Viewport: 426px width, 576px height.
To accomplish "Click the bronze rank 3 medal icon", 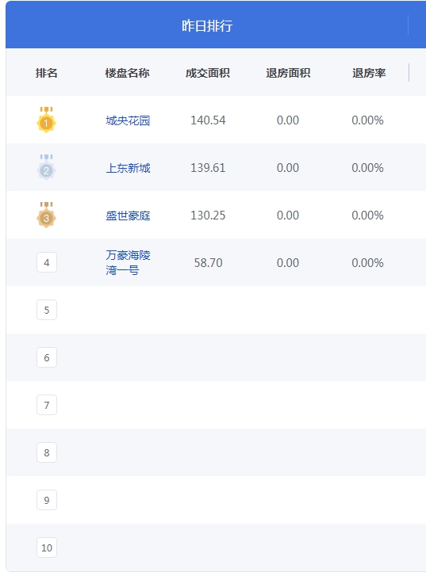I will [x=46, y=215].
